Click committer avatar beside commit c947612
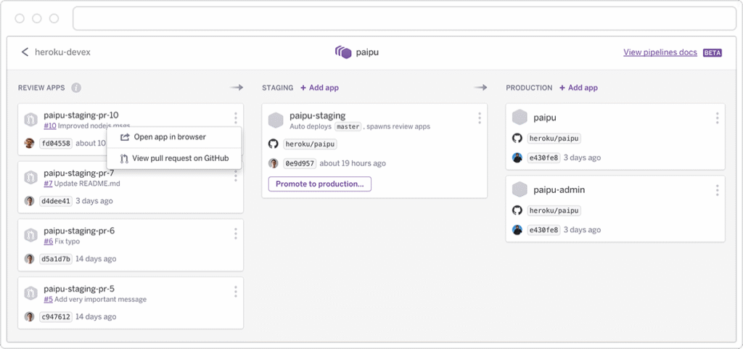 coord(30,316)
